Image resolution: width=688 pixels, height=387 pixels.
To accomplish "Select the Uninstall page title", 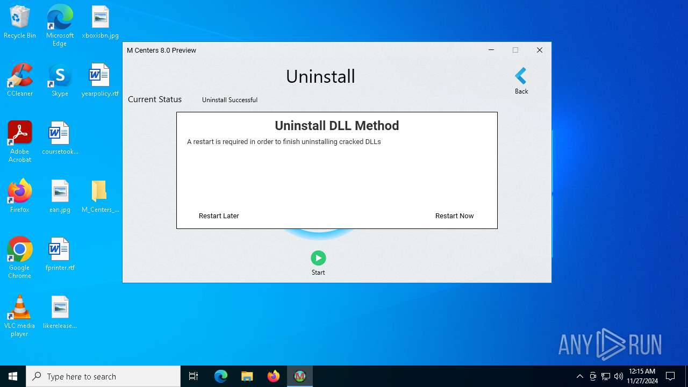I will pos(320,76).
